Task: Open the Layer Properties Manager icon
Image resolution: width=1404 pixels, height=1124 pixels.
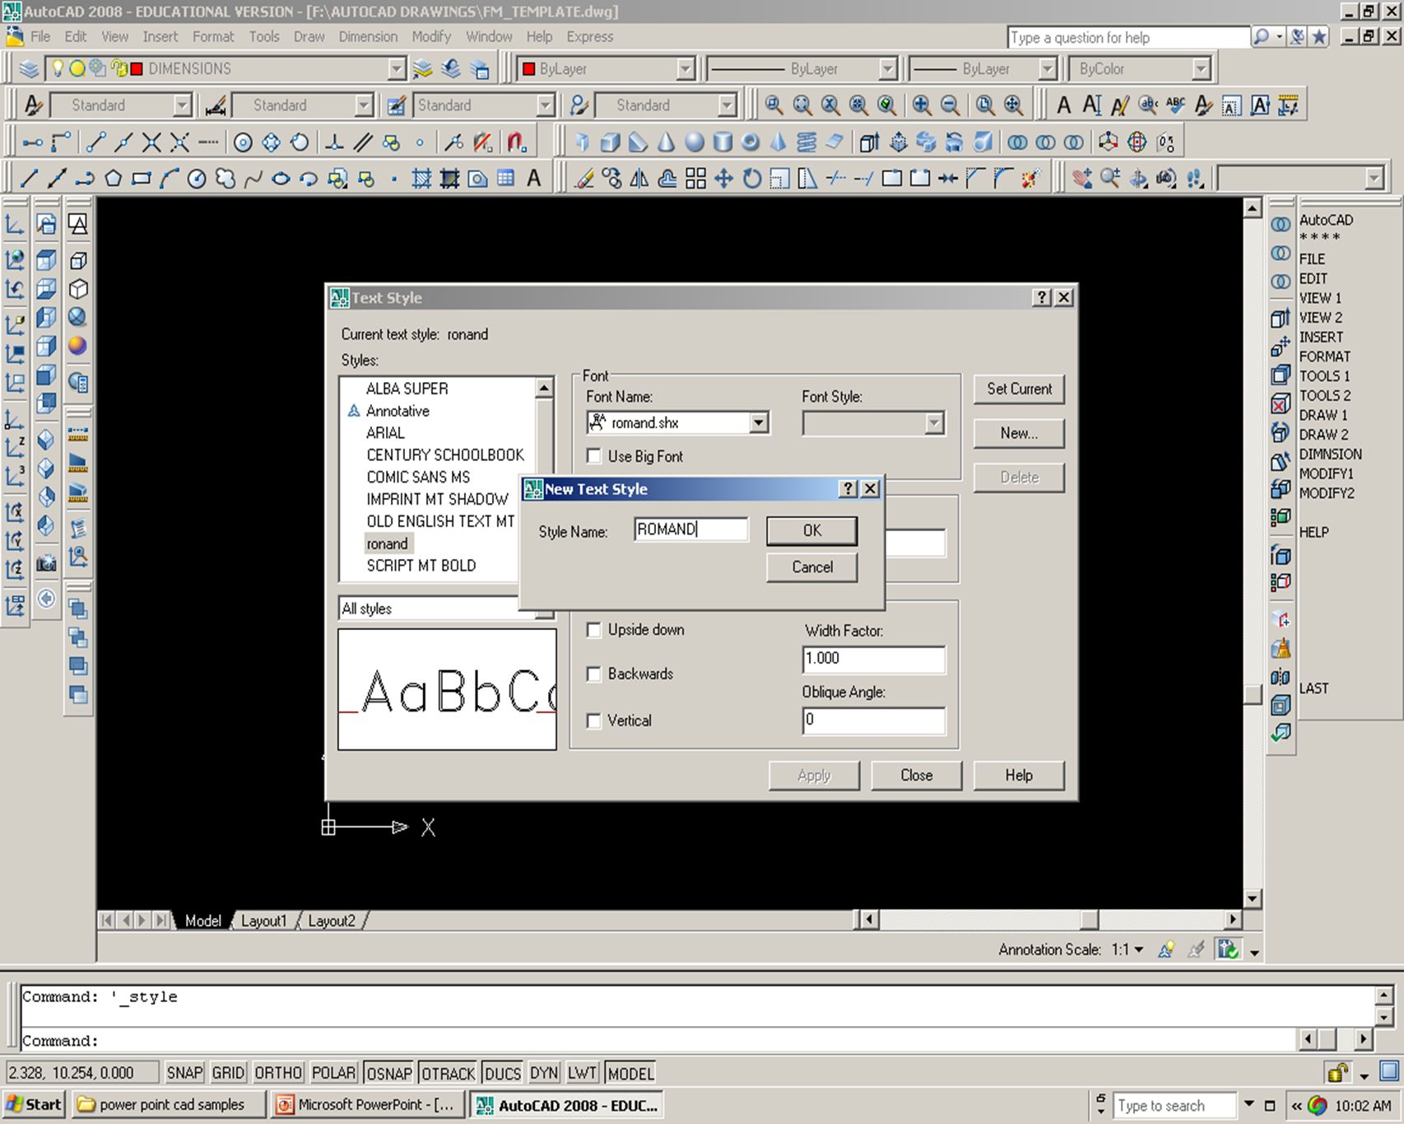Action: [29, 69]
